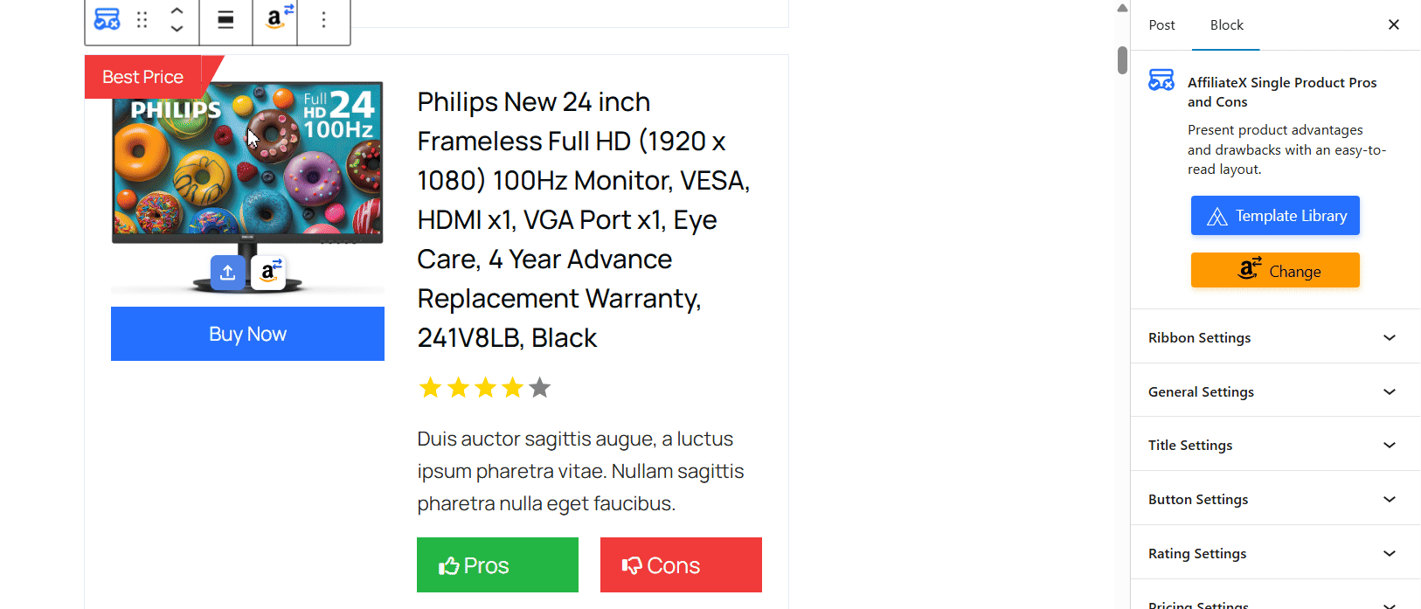Screen dimensions: 1421x609
Task: Expand the General Settings panel
Action: click(1275, 391)
